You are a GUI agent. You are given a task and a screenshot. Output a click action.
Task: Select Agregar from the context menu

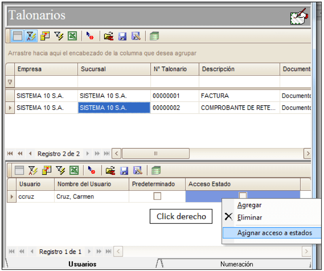249,205
